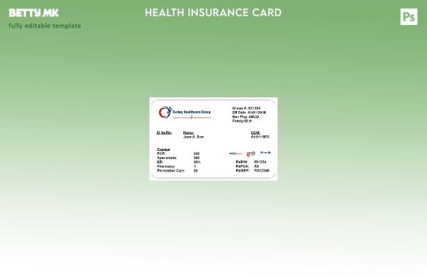Select the Ben Pkg ABCD text
Screen dimensions: 427x278
click(x=245, y=116)
